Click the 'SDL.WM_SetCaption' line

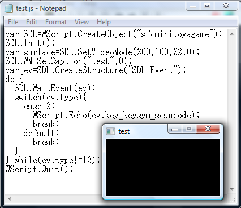[x=68, y=61]
